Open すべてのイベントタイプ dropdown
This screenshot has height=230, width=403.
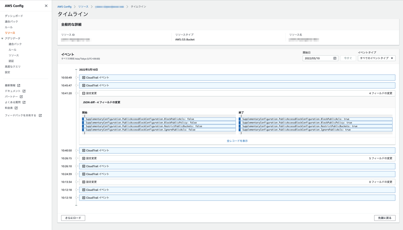(376, 58)
